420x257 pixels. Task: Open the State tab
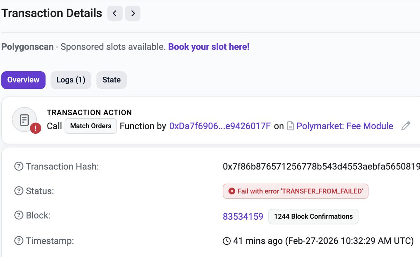tap(111, 80)
